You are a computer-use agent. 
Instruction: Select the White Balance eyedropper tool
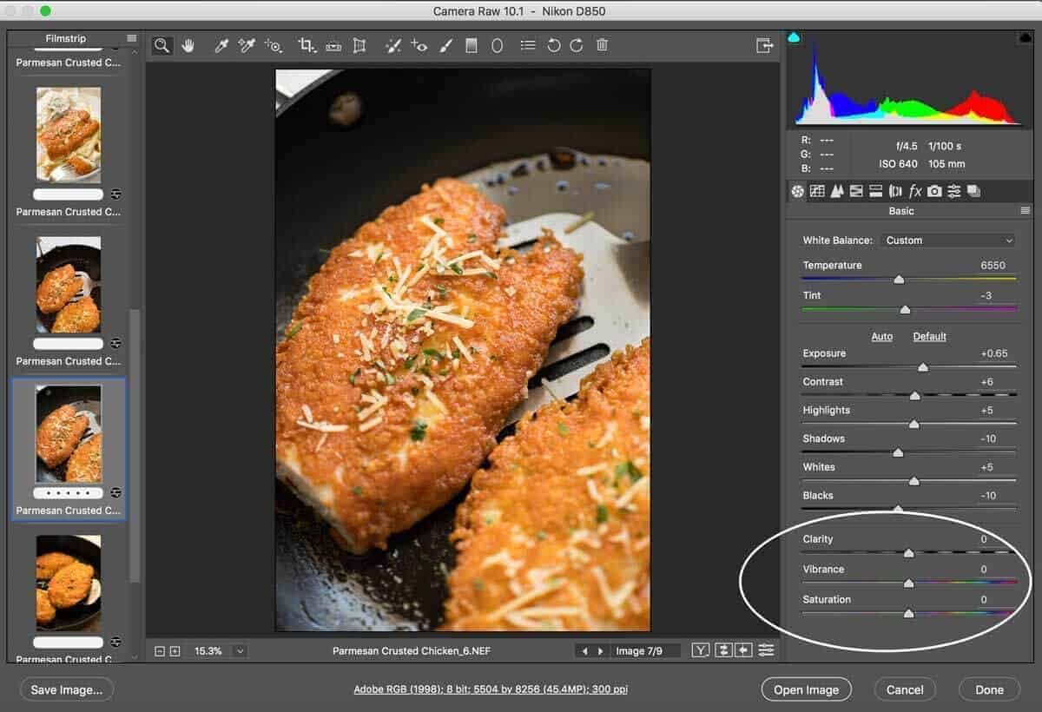click(221, 46)
